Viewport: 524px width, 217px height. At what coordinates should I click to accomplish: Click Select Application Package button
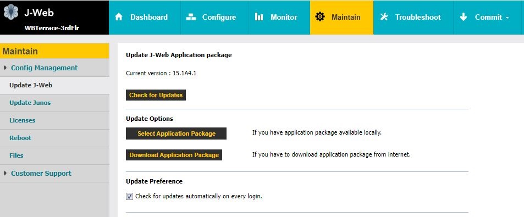tap(176, 133)
